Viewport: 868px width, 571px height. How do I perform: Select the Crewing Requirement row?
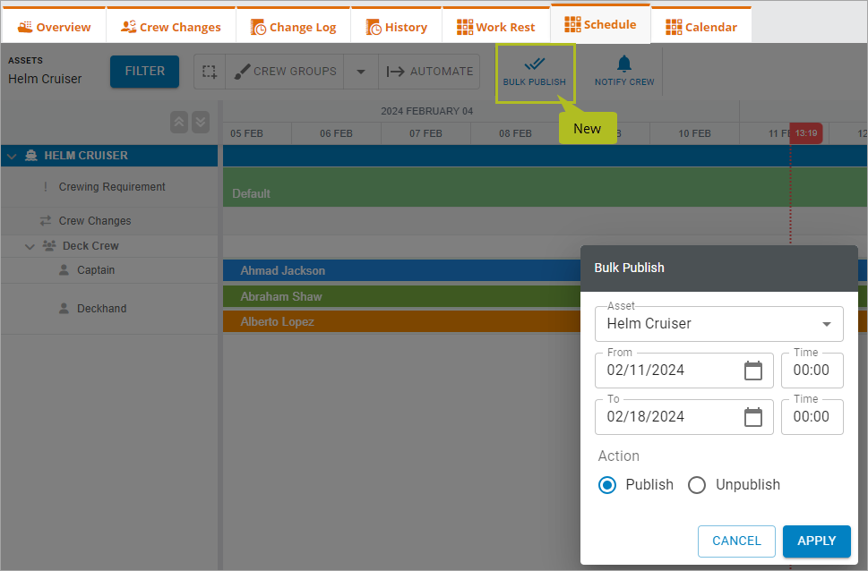tap(109, 187)
